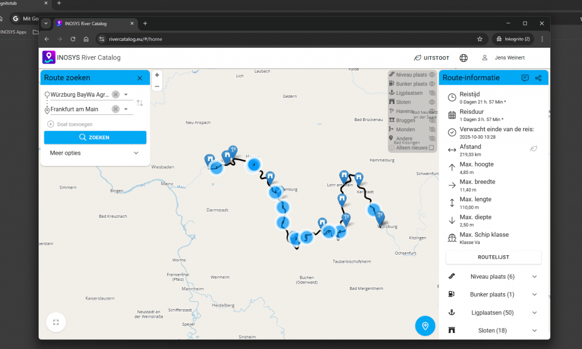Click the eco leaf icon beside Afstand
582x349 pixels.
534,149
